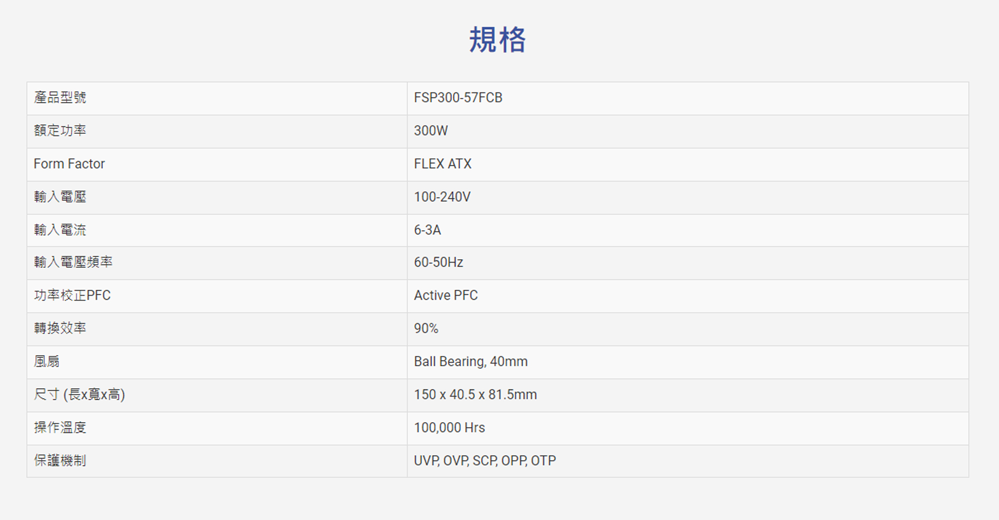Select the 150 x 40.5 x 81.5mm dimensions
The height and width of the screenshot is (520, 999).
tap(475, 395)
